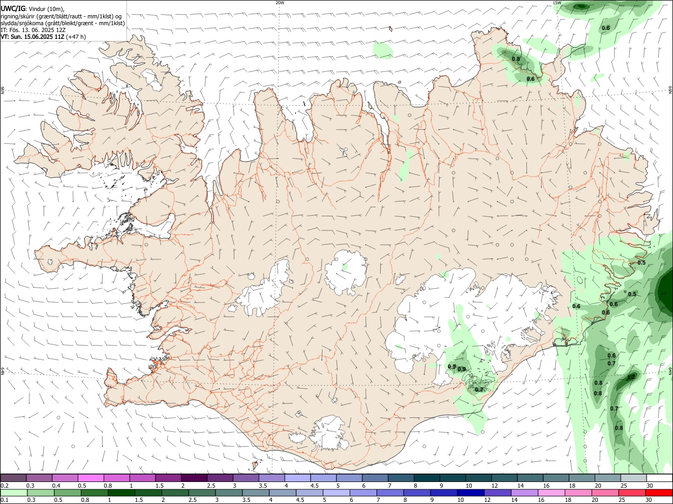Select the '0.1' label on the rain legend
This screenshot has width=673, height=504.
pyautogui.click(x=5, y=500)
